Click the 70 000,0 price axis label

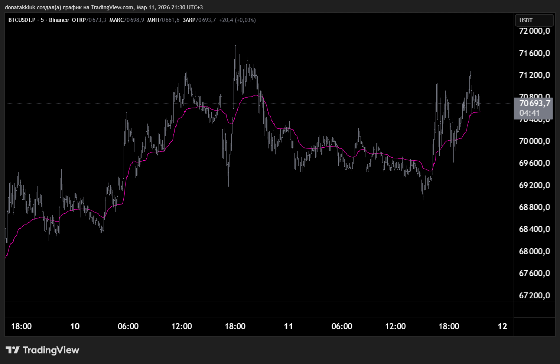pyautogui.click(x=534, y=141)
